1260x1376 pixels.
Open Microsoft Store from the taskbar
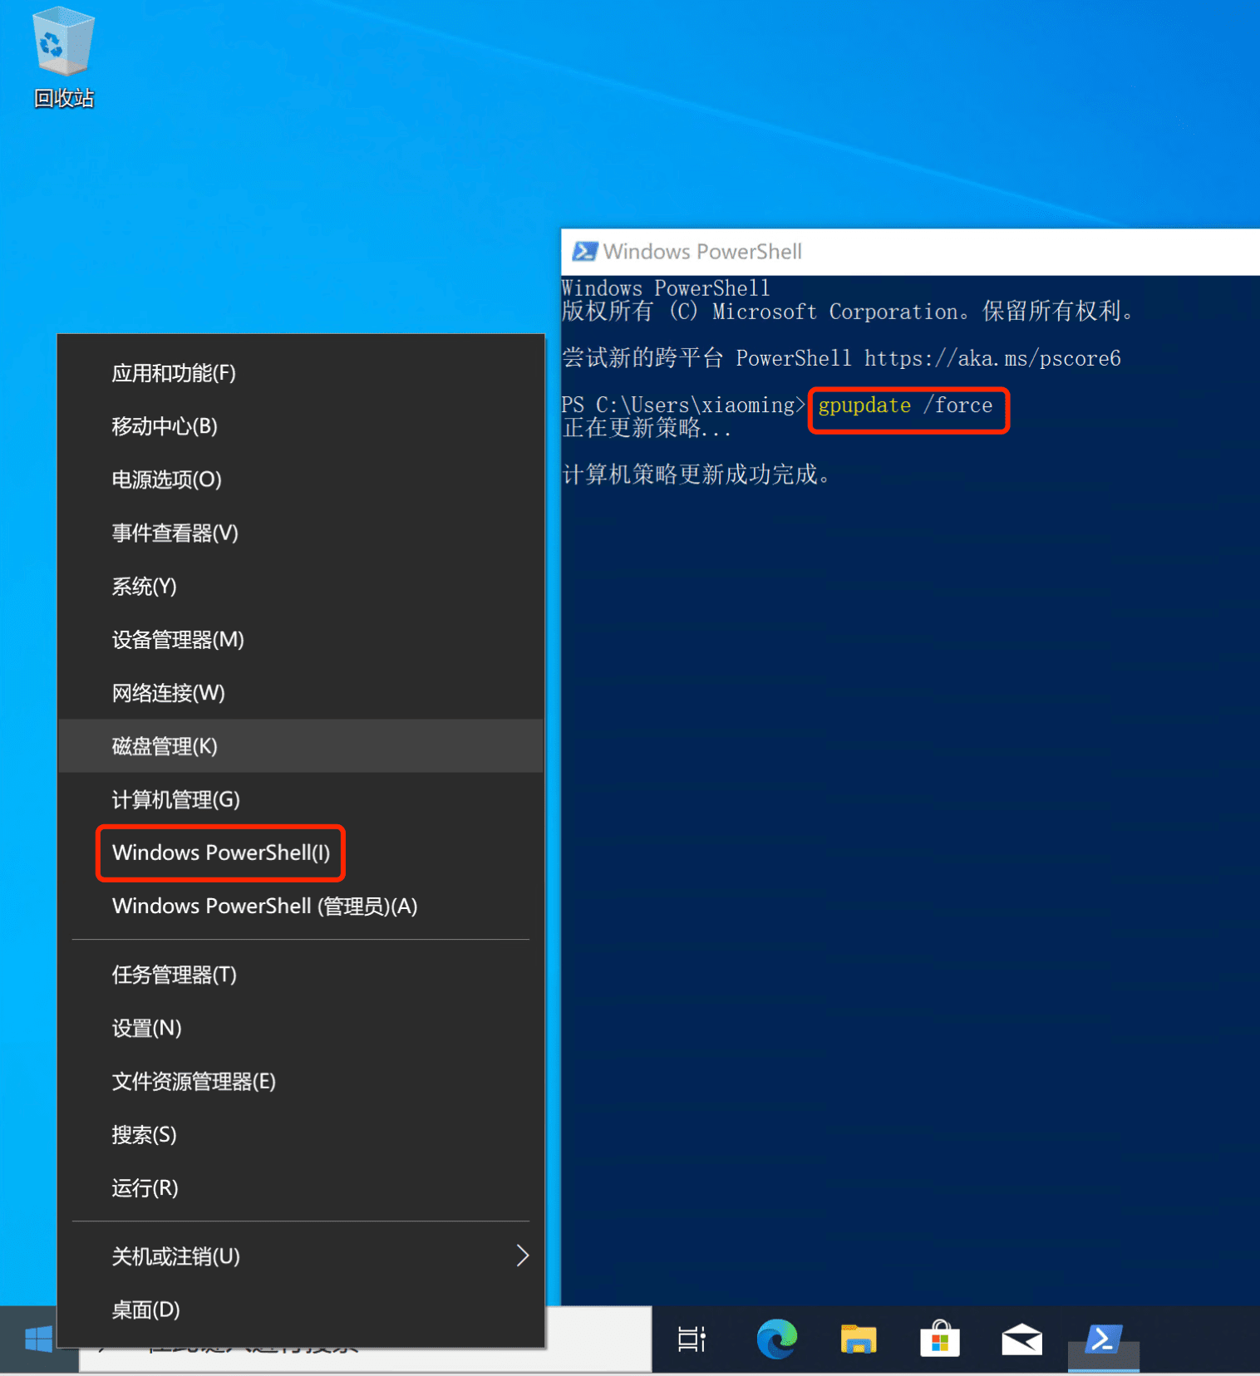(940, 1339)
